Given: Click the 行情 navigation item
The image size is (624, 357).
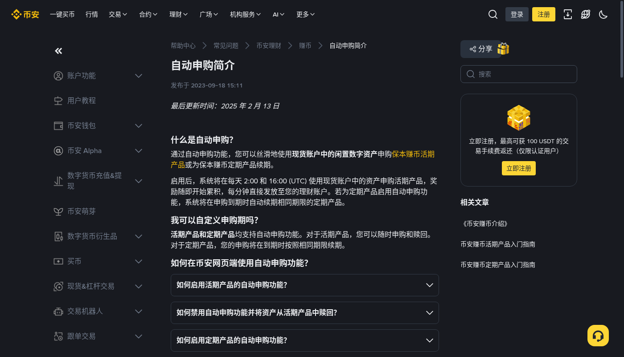Looking at the screenshot, I should pyautogui.click(x=92, y=14).
